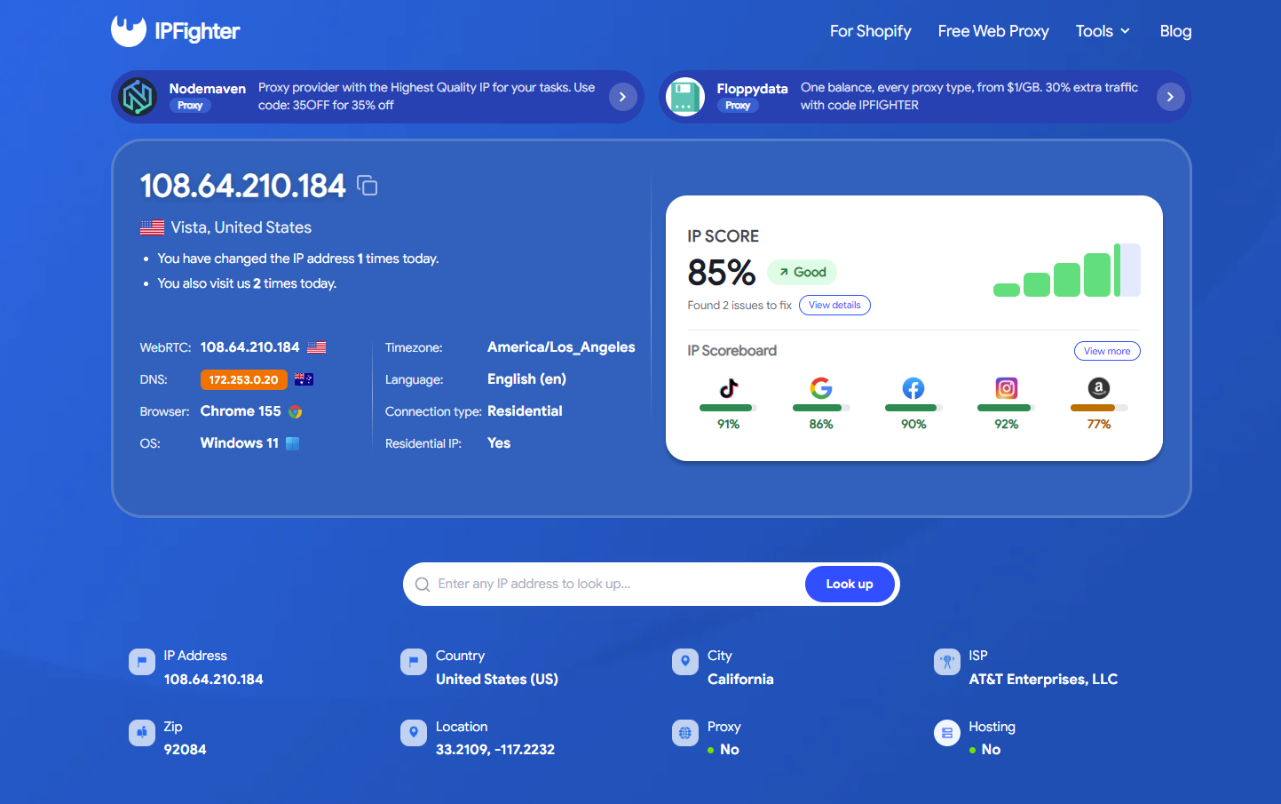Select the Google scoreboard icon

pyautogui.click(x=821, y=388)
